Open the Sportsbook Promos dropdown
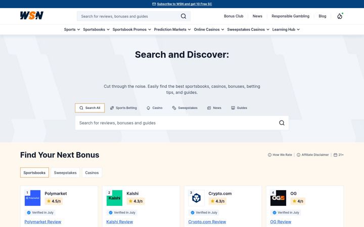Image resolution: width=364 pixels, height=227 pixels. click(131, 29)
